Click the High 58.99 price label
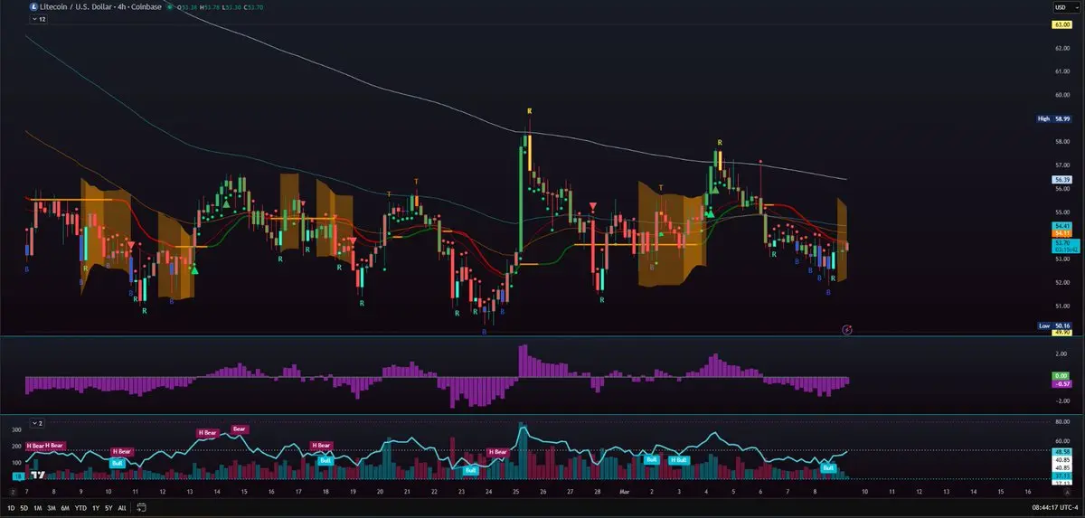This screenshot has height=518, width=1085. (1053, 118)
